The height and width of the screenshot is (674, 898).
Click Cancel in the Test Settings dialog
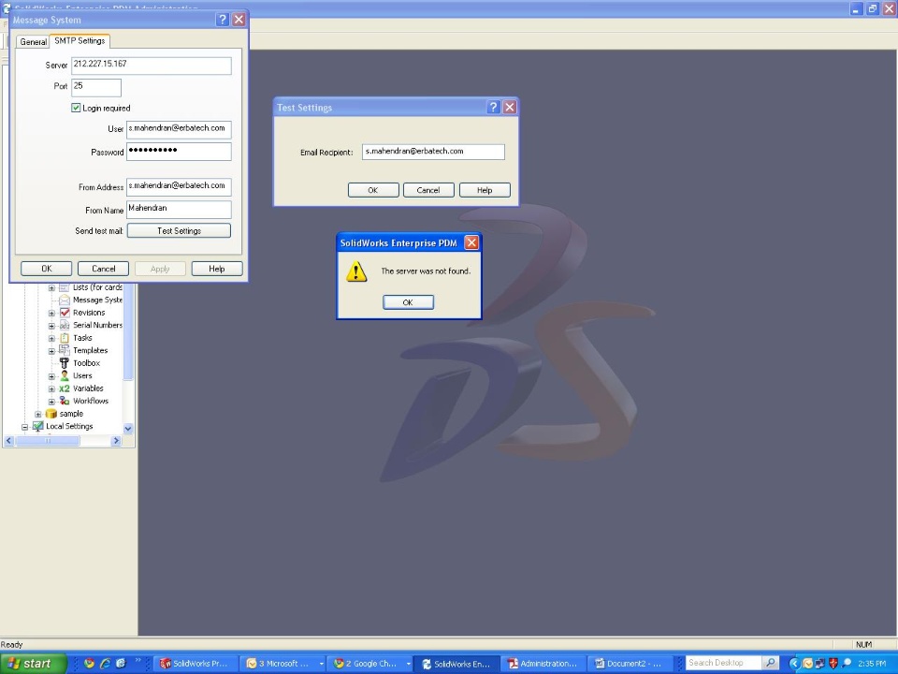coord(428,190)
